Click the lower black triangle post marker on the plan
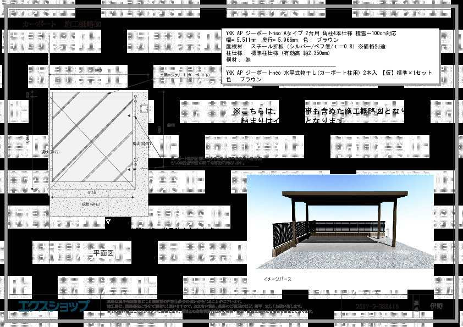Image resolution: width=463 pixels, height=327 pixels. coord(129,169)
